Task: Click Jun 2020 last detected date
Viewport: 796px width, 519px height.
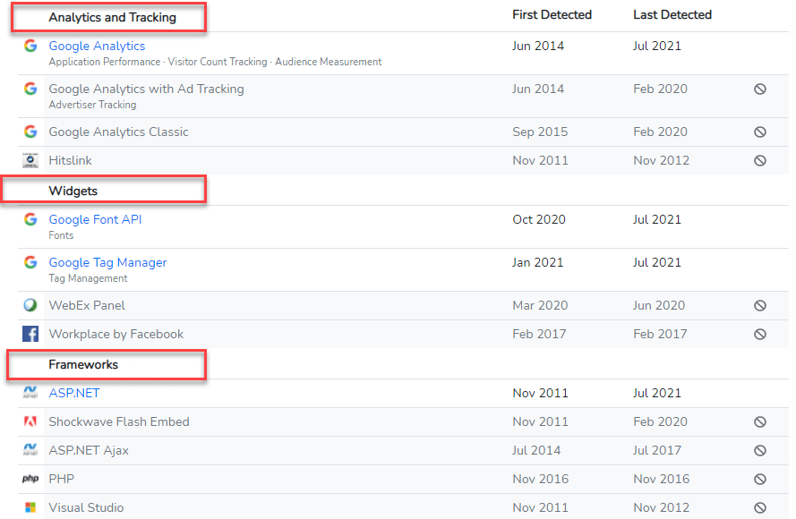Action: (x=659, y=305)
